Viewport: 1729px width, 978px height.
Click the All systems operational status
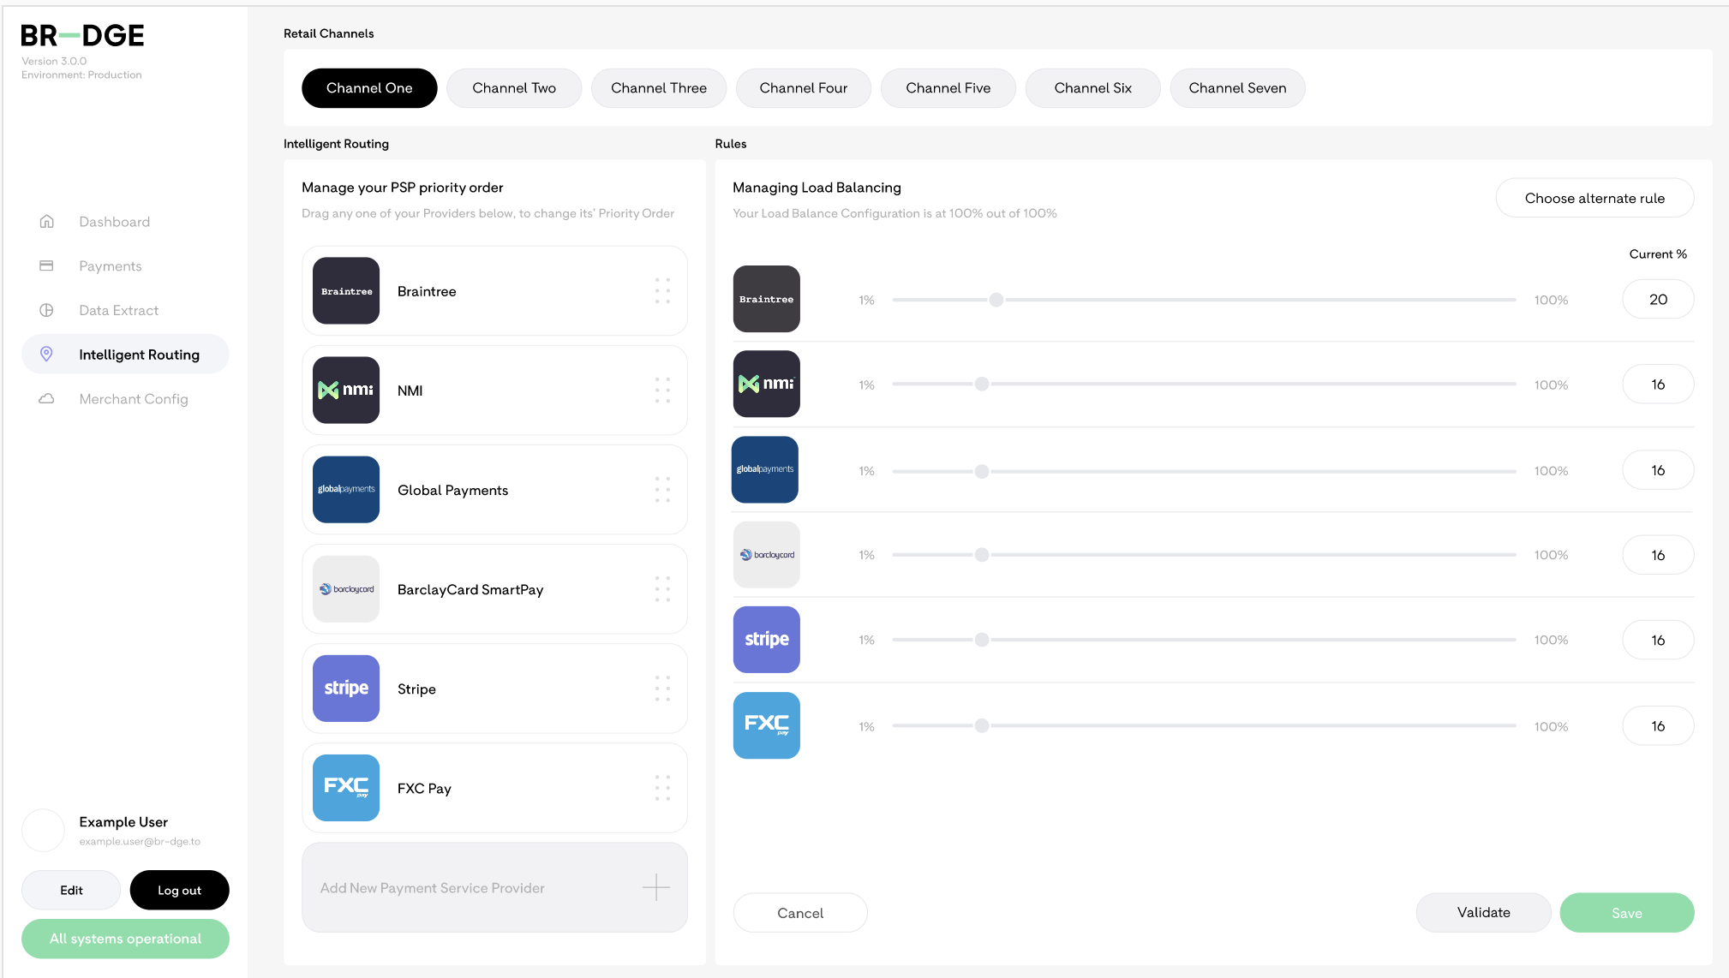(x=125, y=939)
